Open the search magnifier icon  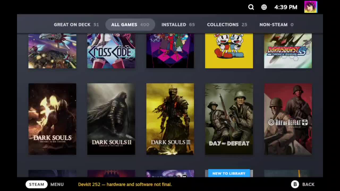[251, 7]
